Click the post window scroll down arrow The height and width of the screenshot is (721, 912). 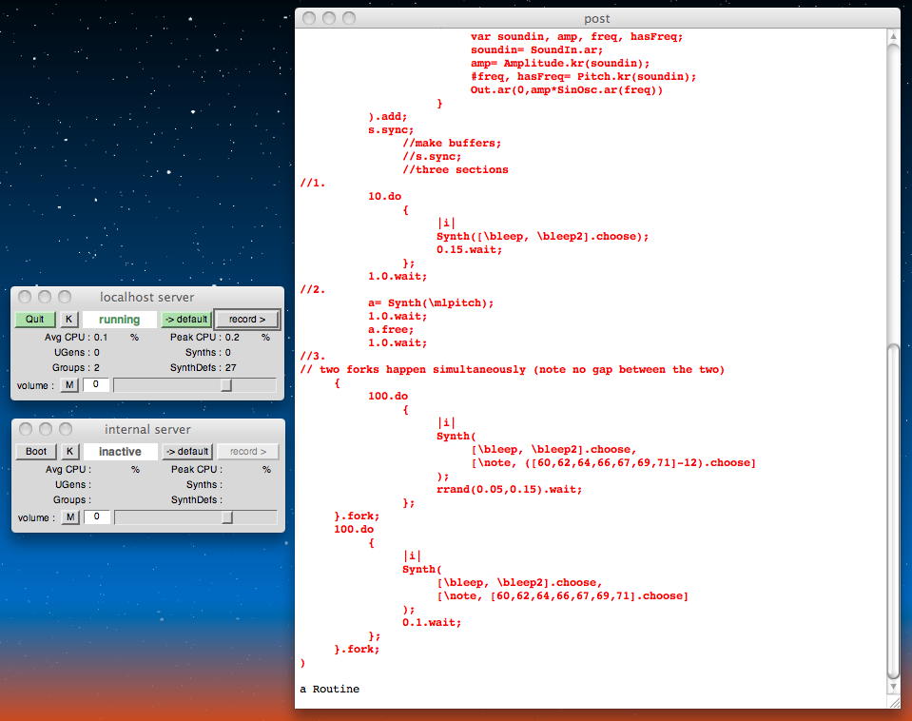(x=892, y=687)
